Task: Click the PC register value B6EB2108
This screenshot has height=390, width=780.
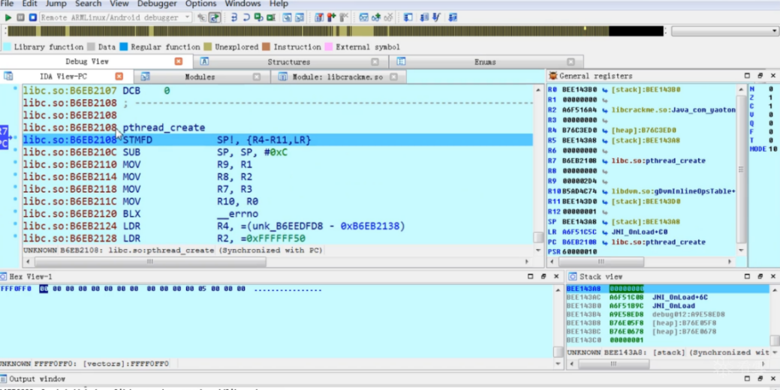Action: click(580, 242)
